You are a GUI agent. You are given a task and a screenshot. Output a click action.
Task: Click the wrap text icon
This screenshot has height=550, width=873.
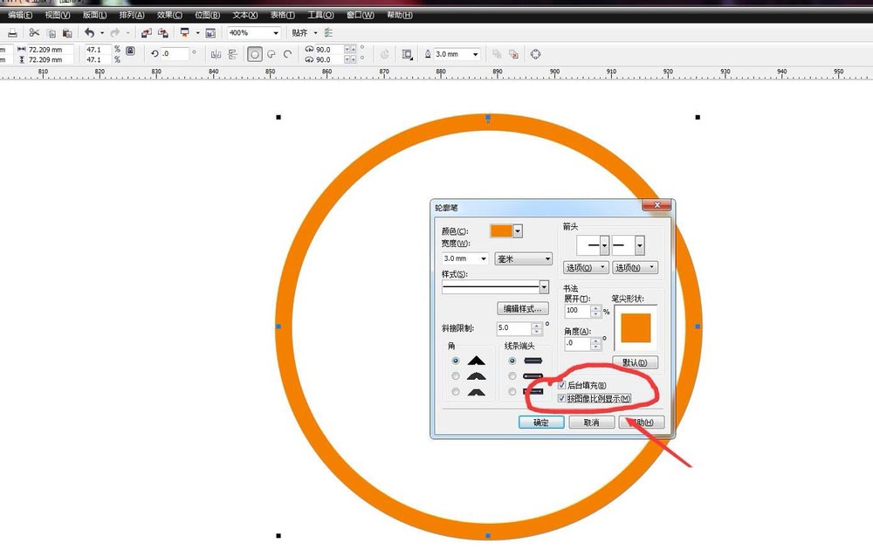point(408,54)
